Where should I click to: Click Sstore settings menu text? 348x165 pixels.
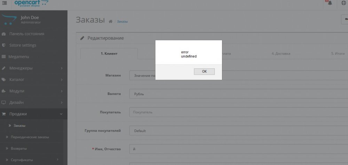[x=23, y=45]
